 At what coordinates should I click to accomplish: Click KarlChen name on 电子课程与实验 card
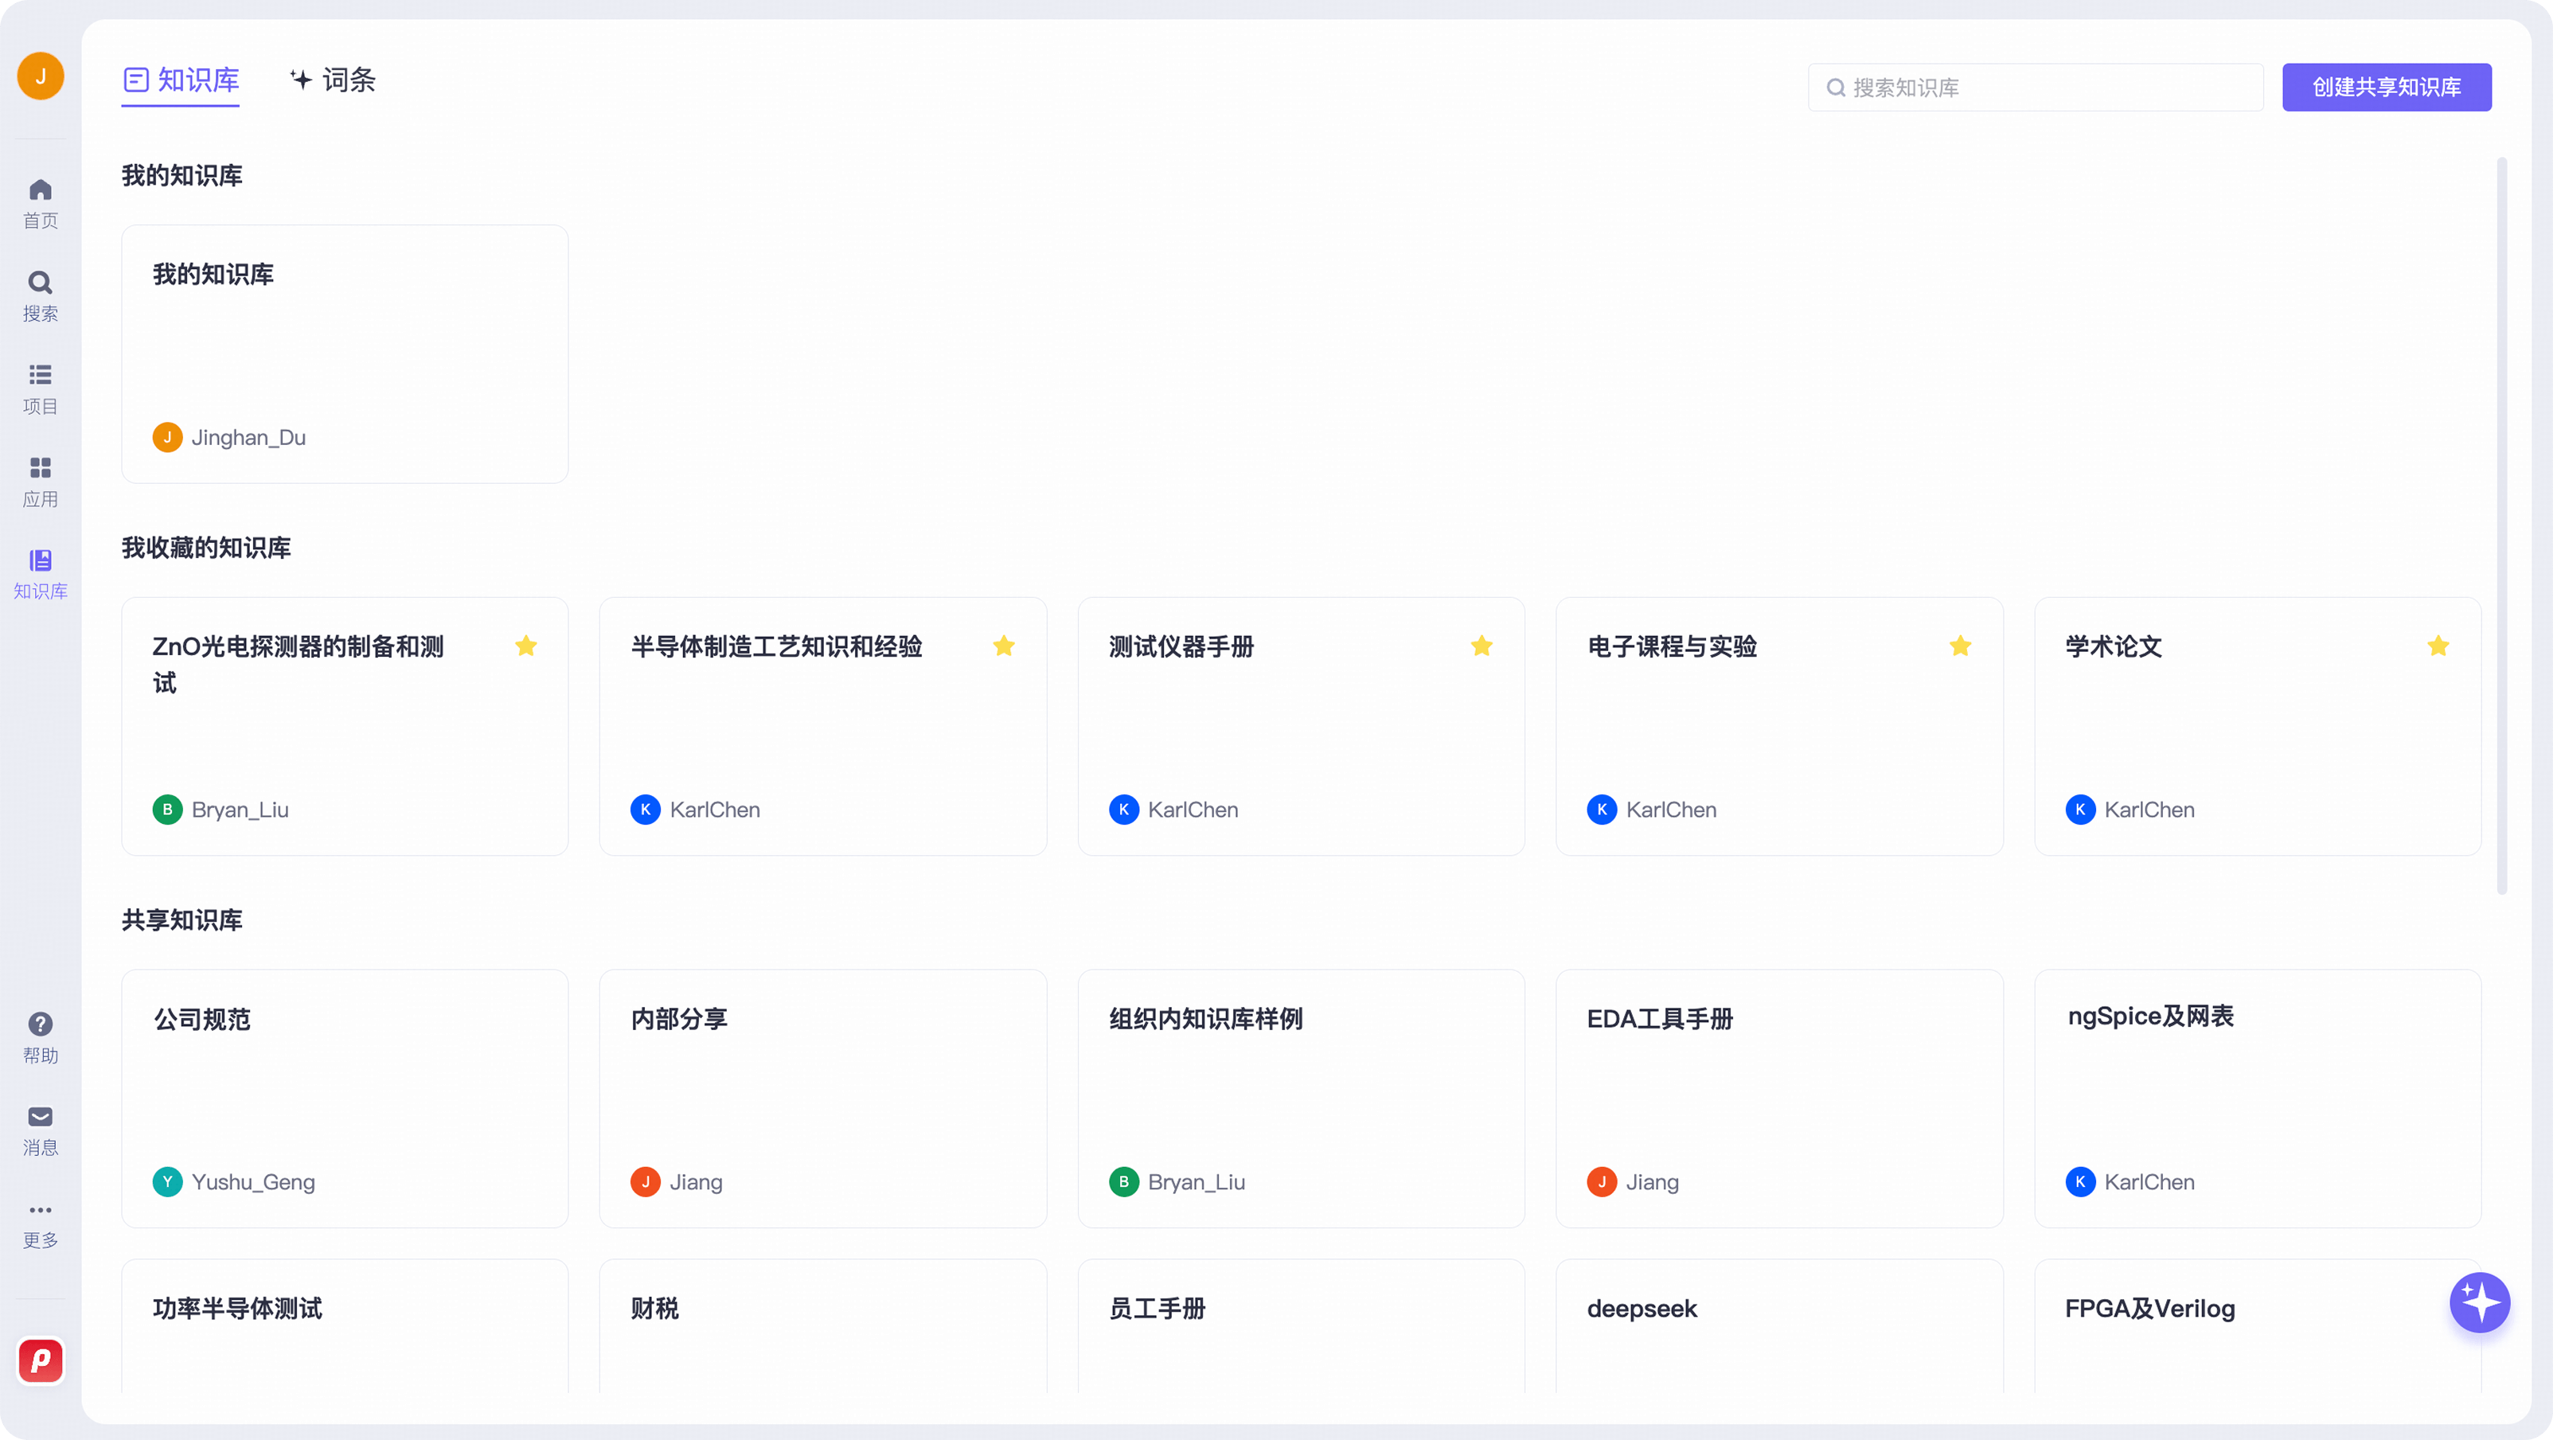[1671, 810]
